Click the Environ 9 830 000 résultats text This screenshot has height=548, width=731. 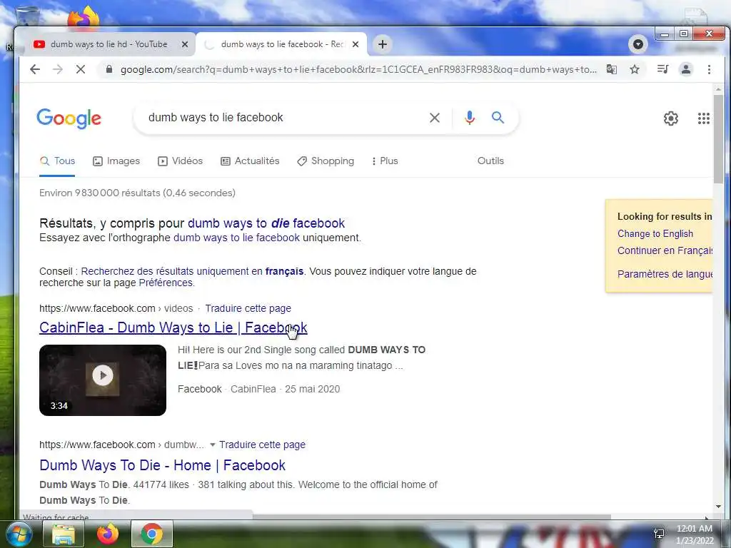(x=137, y=193)
